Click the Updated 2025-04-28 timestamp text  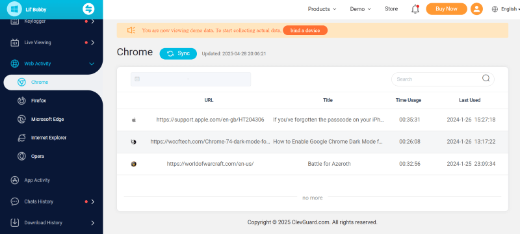tap(234, 54)
